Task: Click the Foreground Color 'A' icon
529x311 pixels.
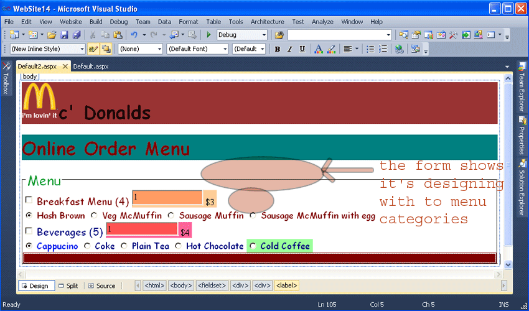Action: click(319, 49)
